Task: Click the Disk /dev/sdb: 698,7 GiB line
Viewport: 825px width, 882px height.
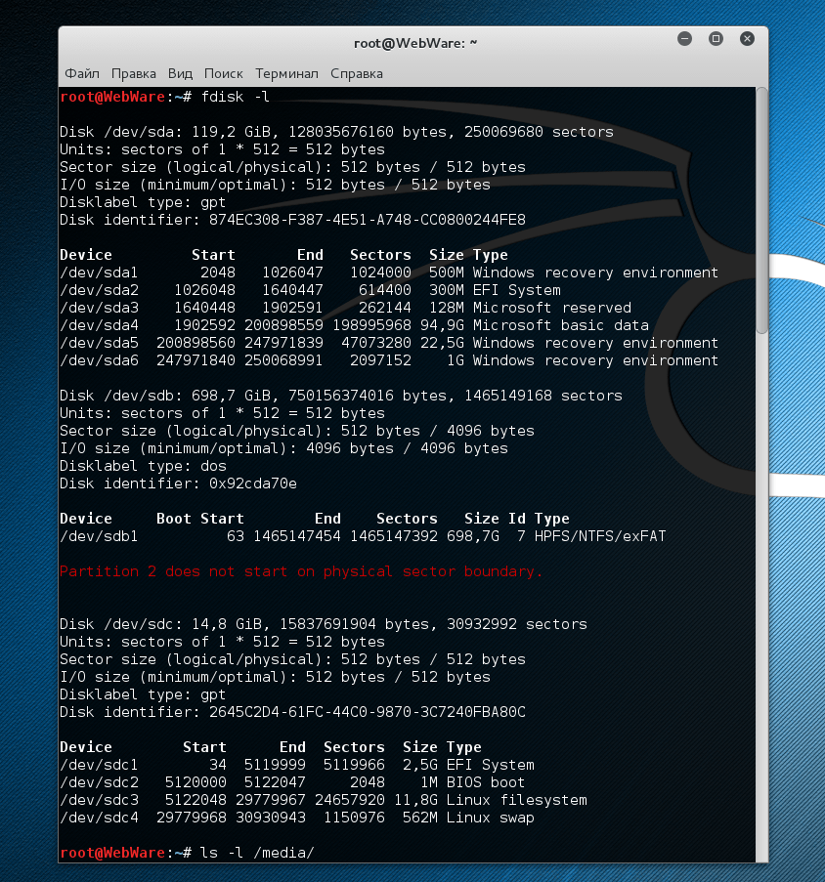Action: (x=341, y=396)
